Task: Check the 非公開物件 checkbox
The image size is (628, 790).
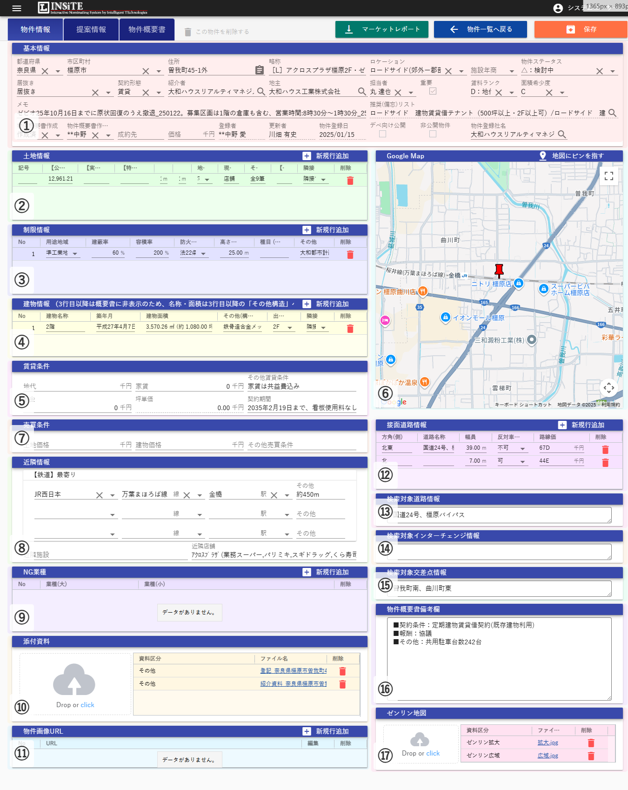Action: coord(433,134)
